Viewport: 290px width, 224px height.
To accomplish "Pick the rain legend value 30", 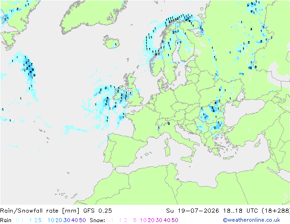I will tap(67, 220).
